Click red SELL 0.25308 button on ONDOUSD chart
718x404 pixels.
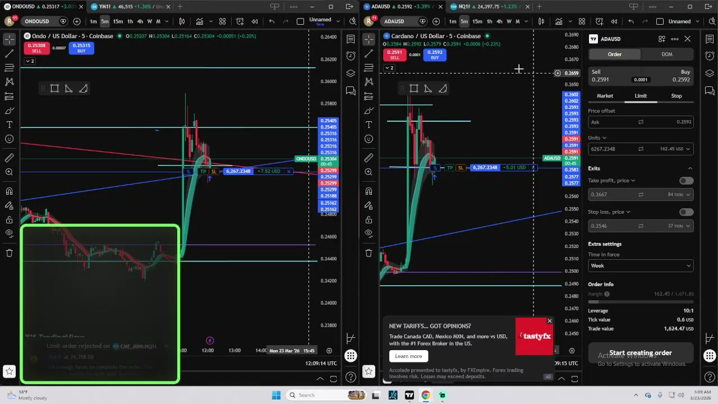click(x=36, y=48)
